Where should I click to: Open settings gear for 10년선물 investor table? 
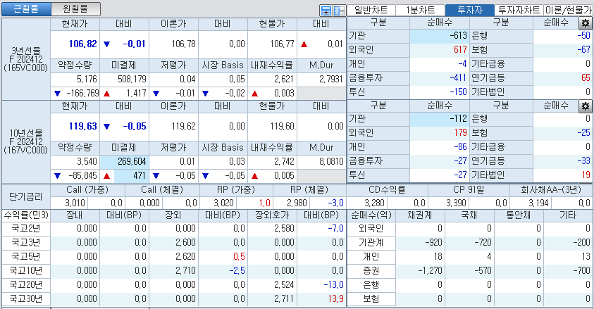tap(586, 106)
